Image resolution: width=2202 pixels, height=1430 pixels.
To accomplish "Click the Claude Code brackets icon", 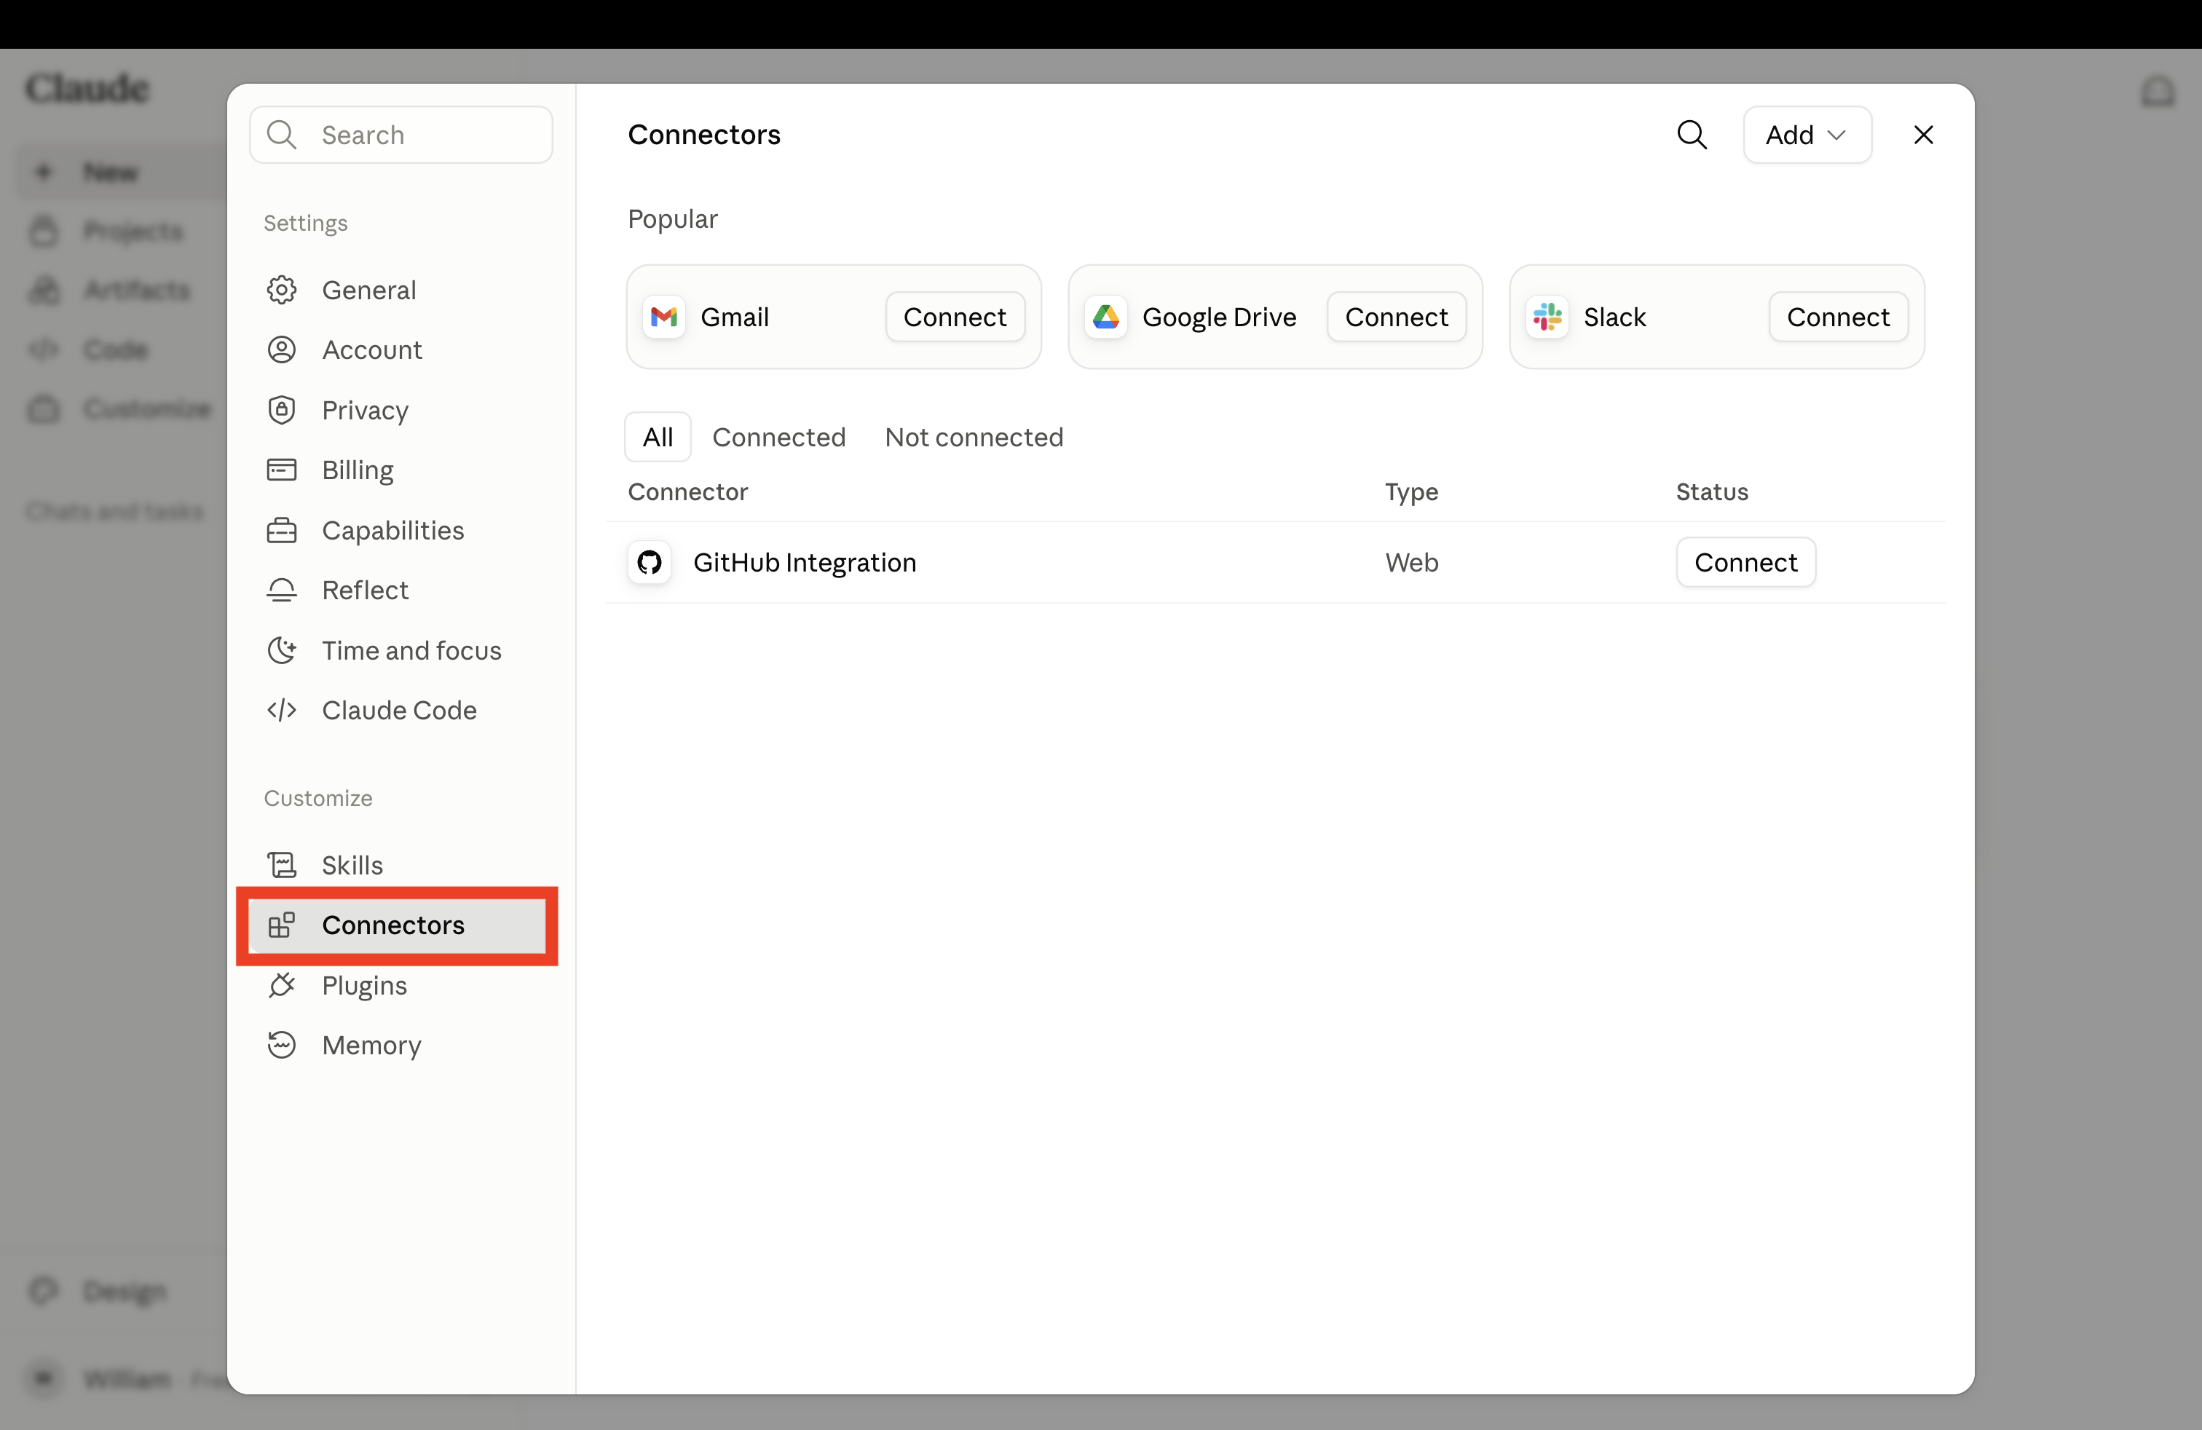I will [281, 711].
